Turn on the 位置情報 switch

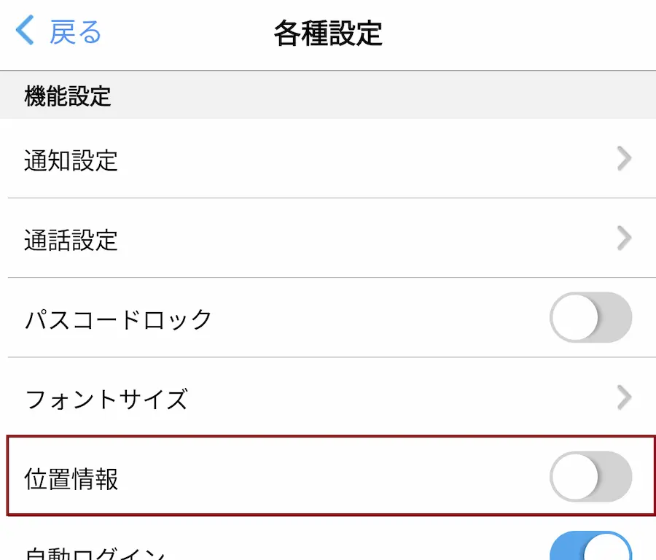[x=590, y=477]
